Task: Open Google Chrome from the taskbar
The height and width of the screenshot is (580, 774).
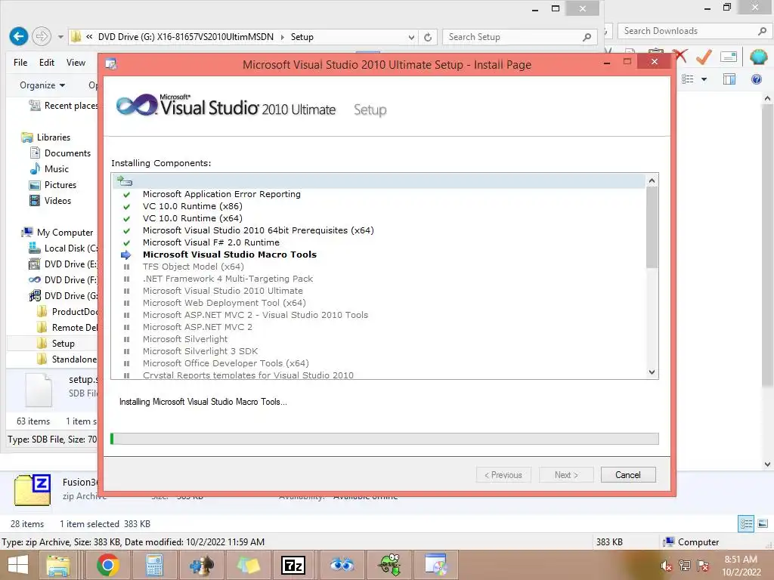Action: point(107,565)
